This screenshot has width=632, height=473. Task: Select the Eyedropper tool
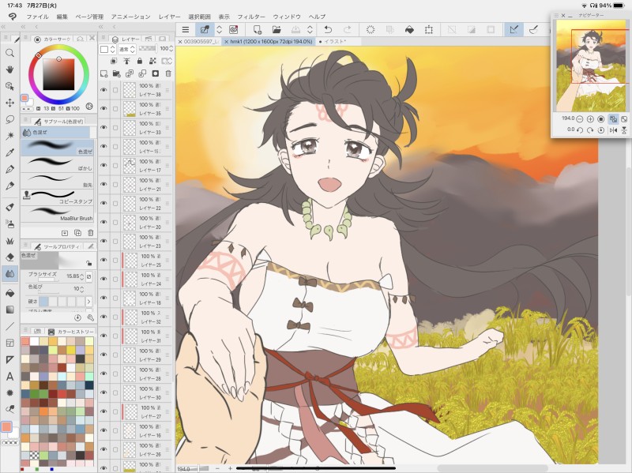click(9, 152)
